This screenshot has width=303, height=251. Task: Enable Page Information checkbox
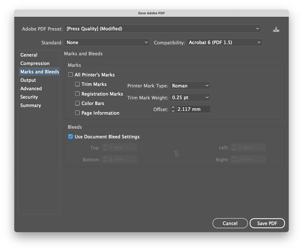click(x=77, y=113)
